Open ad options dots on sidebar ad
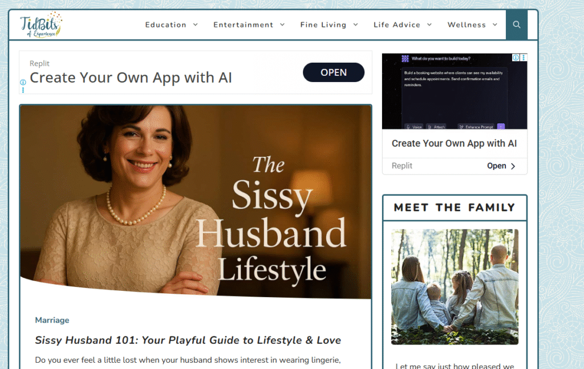The width and height of the screenshot is (584, 369). (524, 58)
